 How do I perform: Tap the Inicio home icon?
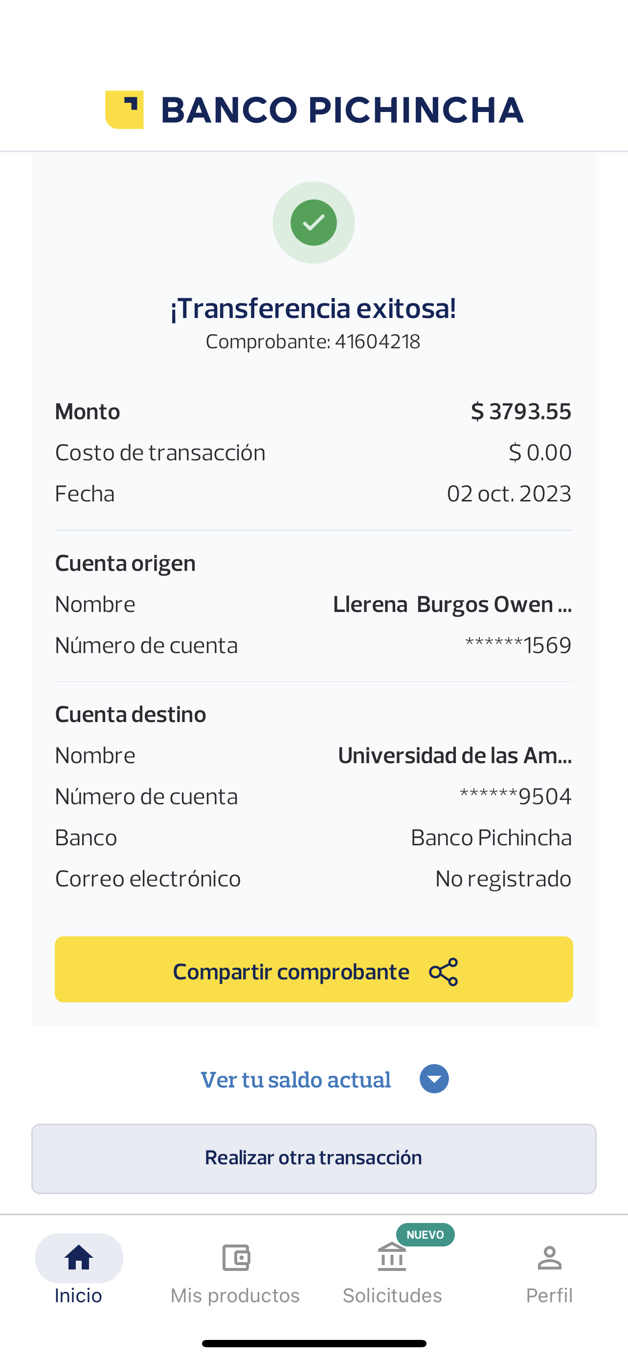pos(79,1258)
